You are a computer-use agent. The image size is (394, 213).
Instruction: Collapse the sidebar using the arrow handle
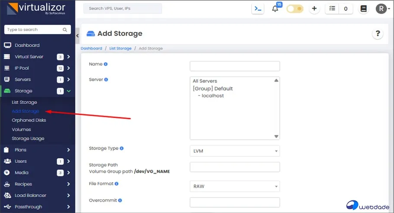(x=78, y=35)
